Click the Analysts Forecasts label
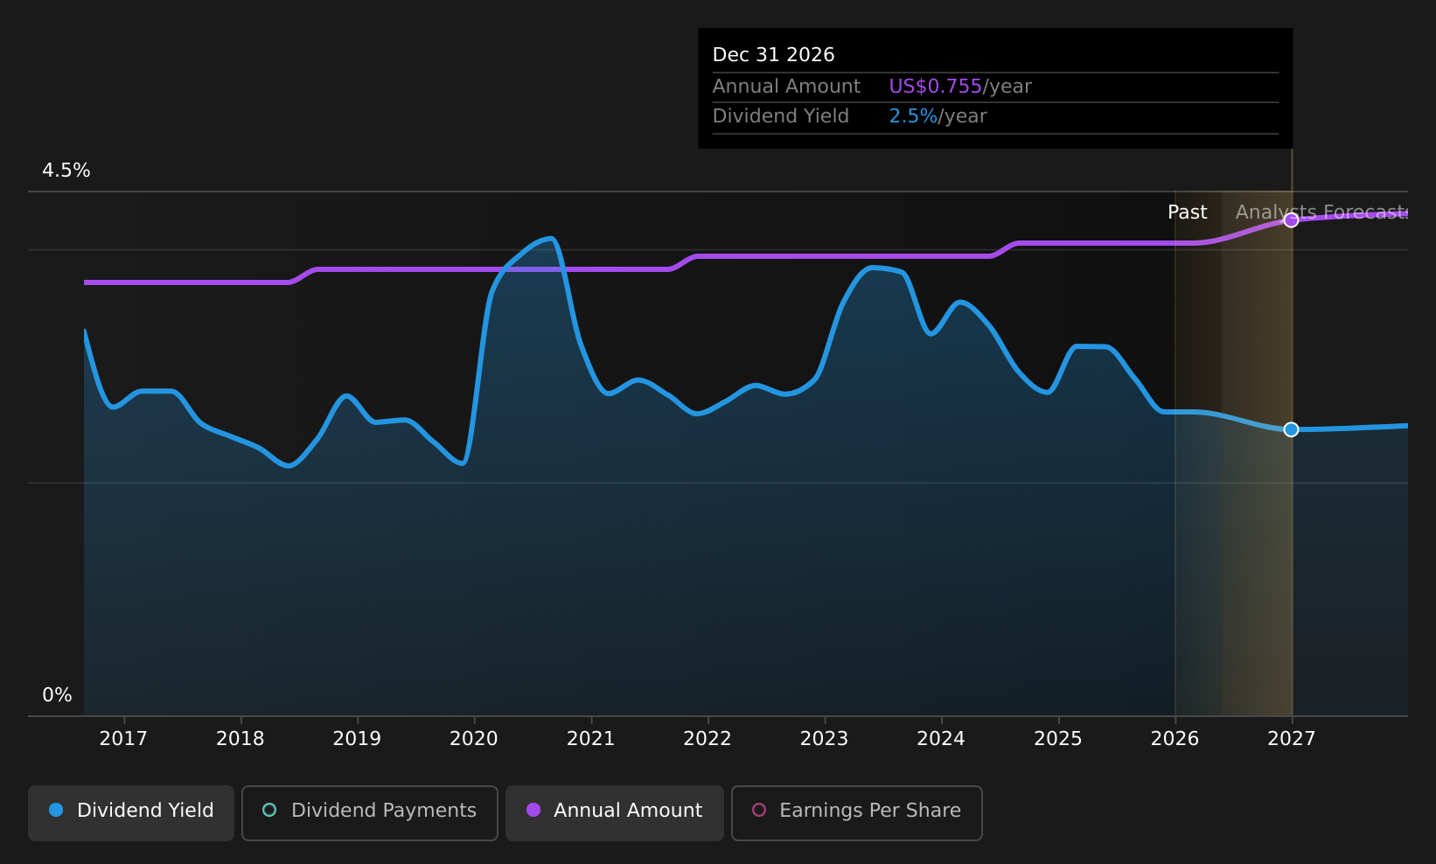This screenshot has height=864, width=1436. (1321, 213)
